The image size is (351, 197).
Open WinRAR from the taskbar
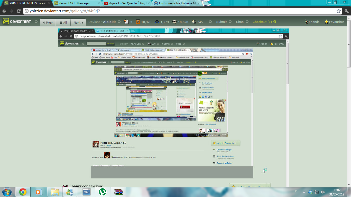(118, 192)
